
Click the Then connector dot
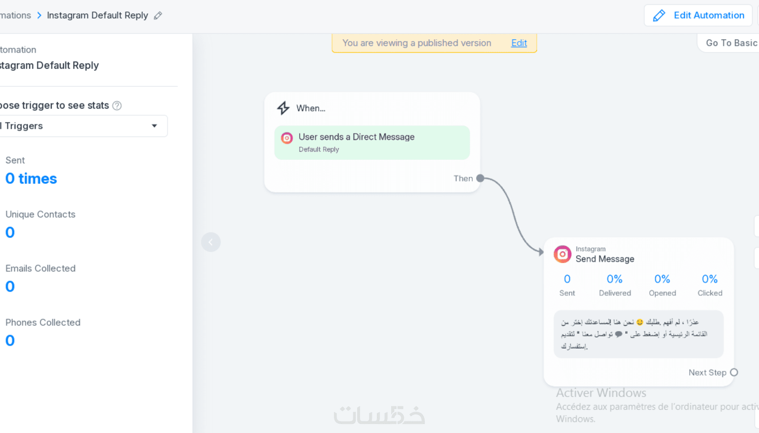(480, 179)
